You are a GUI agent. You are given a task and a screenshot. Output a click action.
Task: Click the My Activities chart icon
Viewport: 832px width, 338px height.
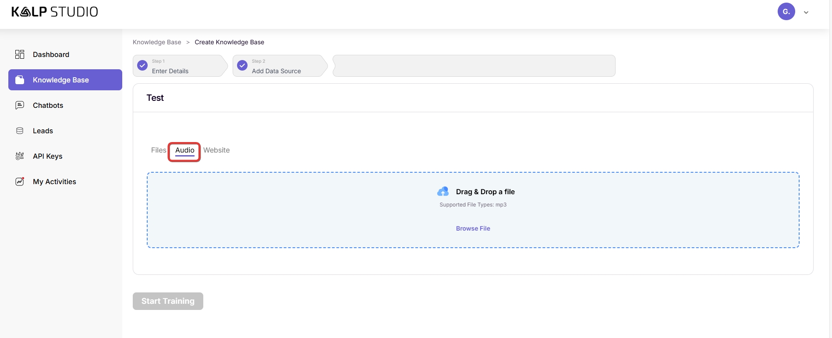pos(20,181)
